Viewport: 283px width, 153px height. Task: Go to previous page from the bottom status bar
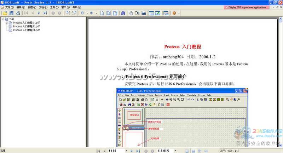pyautogui.click(x=104, y=151)
